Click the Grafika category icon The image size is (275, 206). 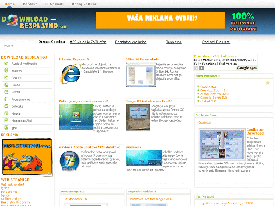[x=6, y=77]
